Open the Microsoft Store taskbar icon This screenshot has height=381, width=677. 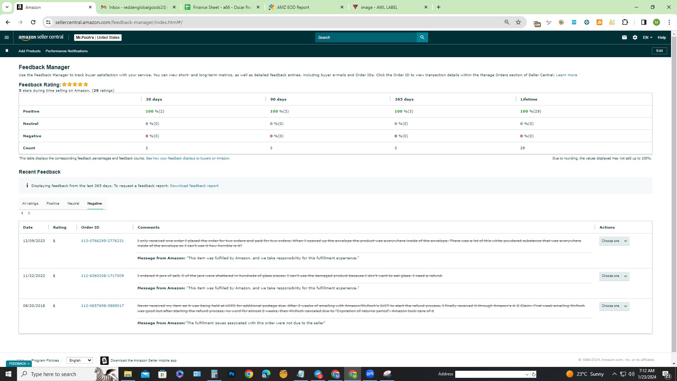pyautogui.click(x=163, y=374)
